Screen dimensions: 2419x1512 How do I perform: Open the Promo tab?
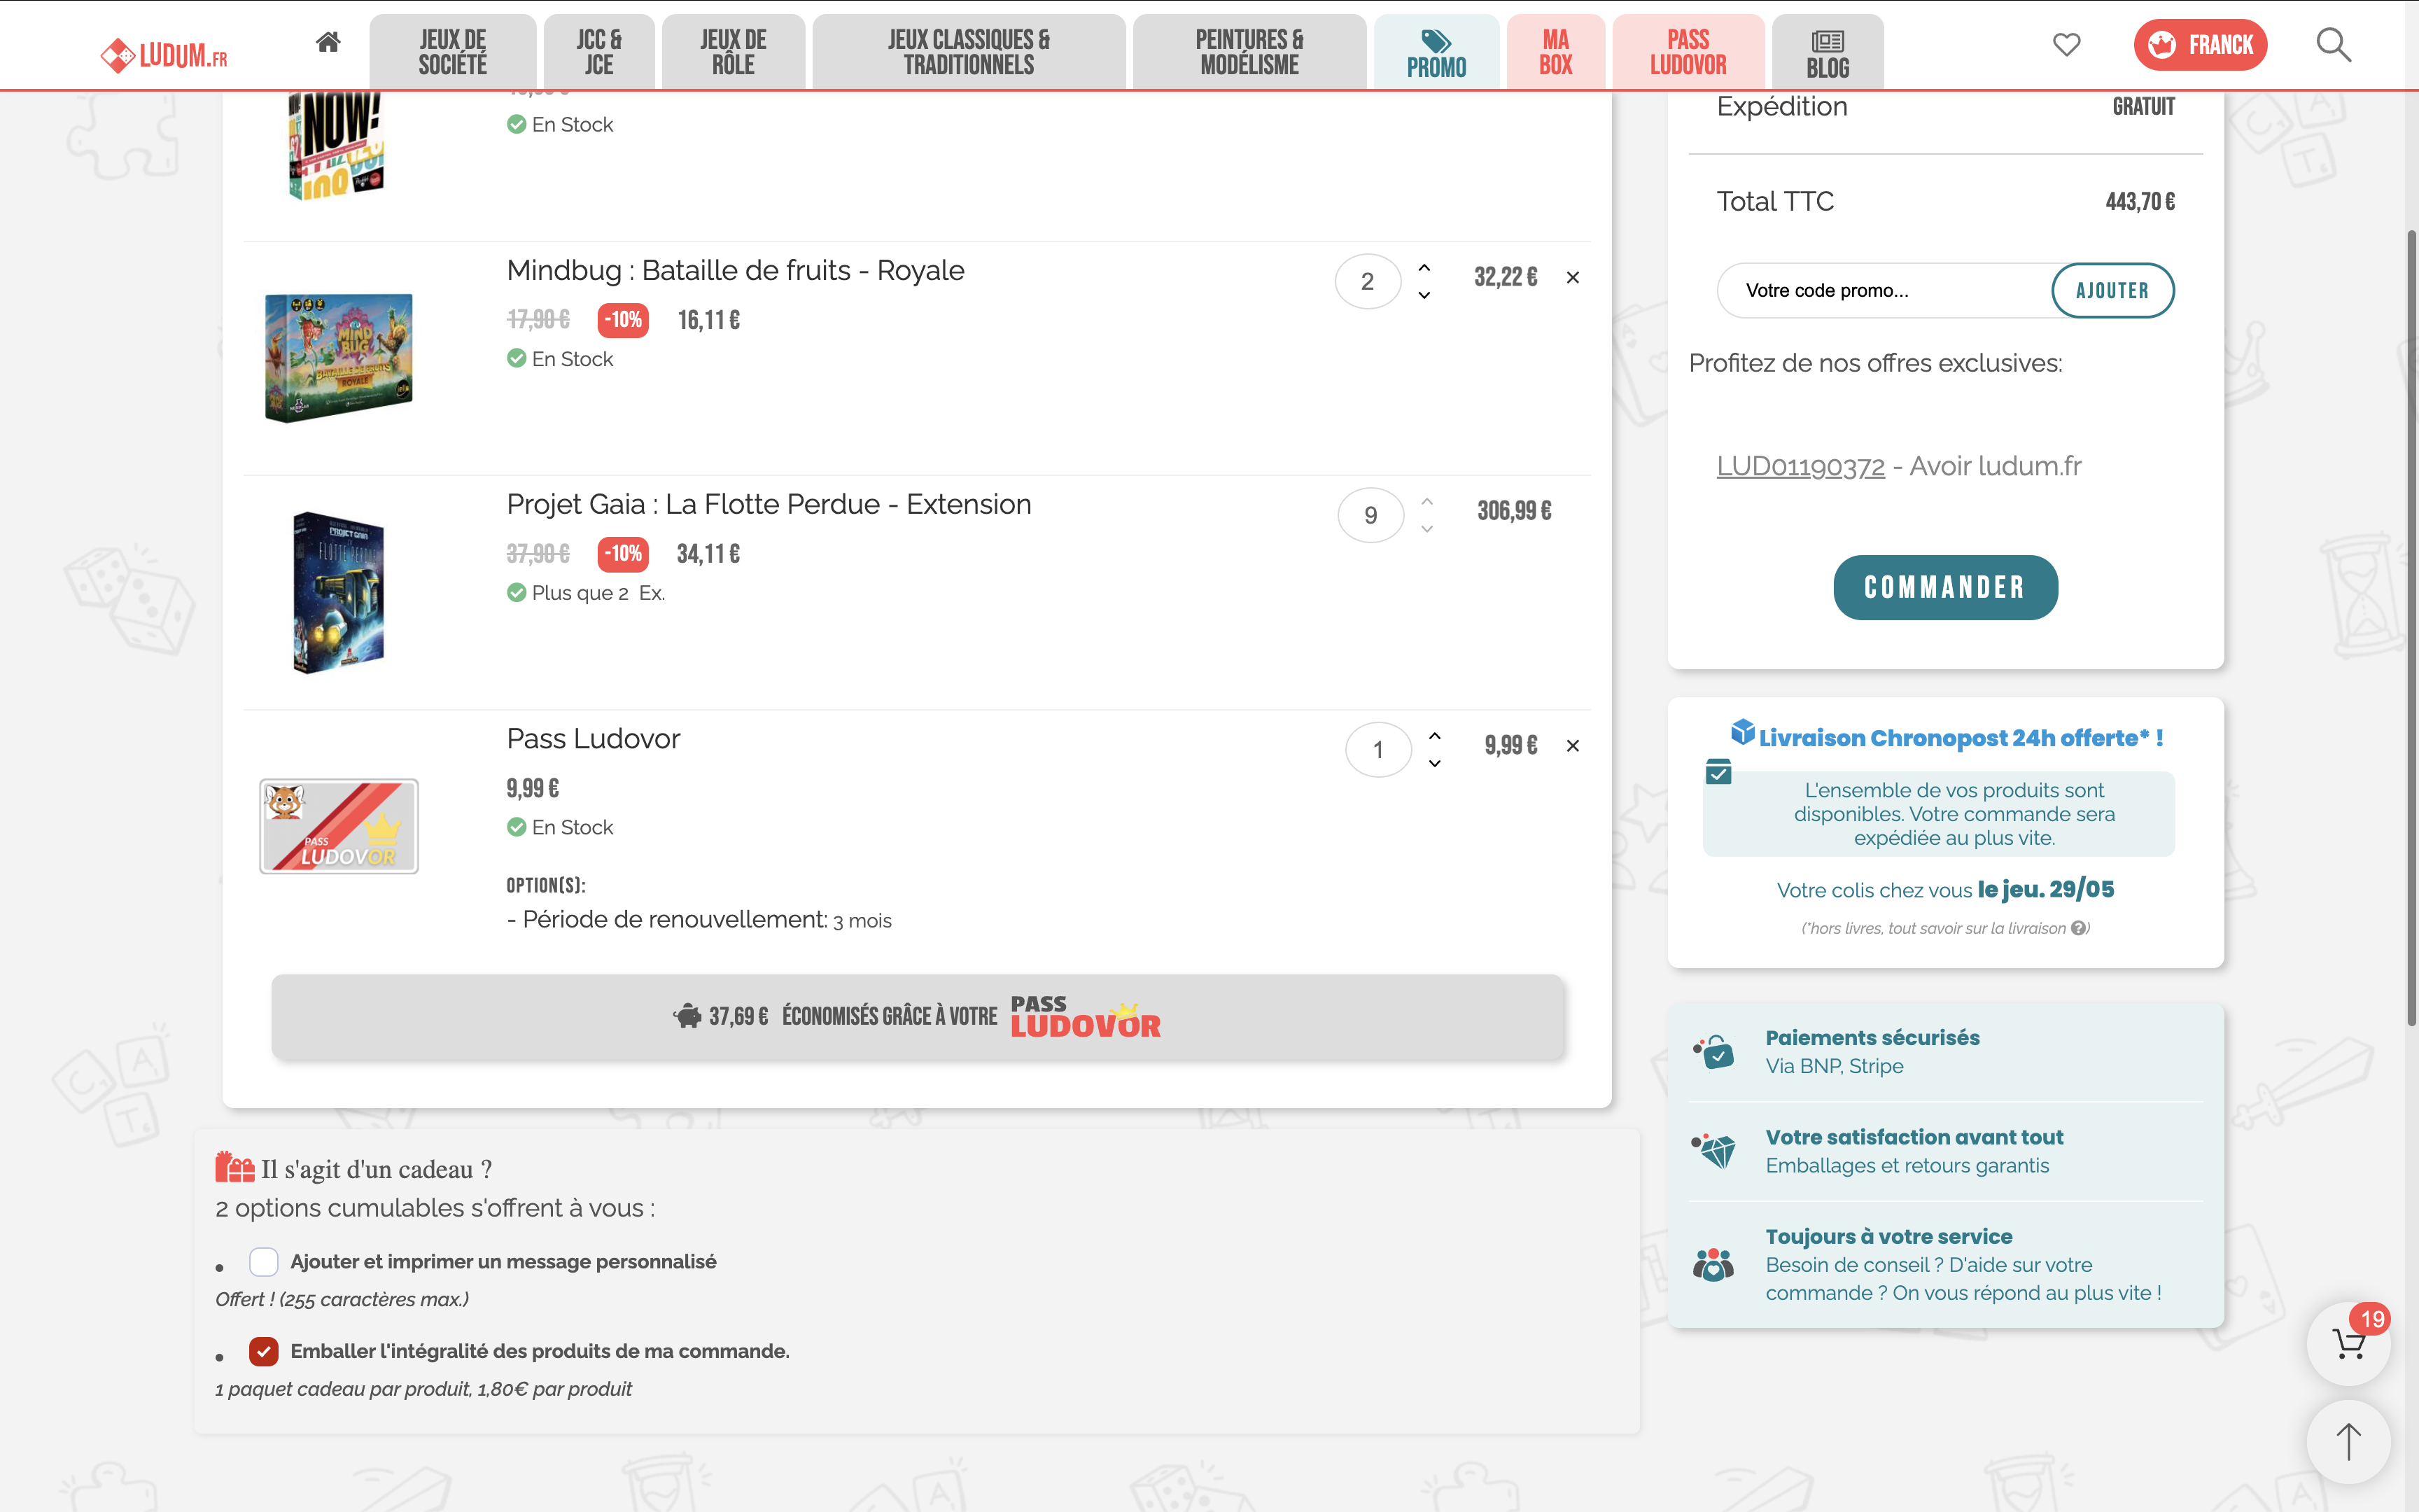(1436, 52)
